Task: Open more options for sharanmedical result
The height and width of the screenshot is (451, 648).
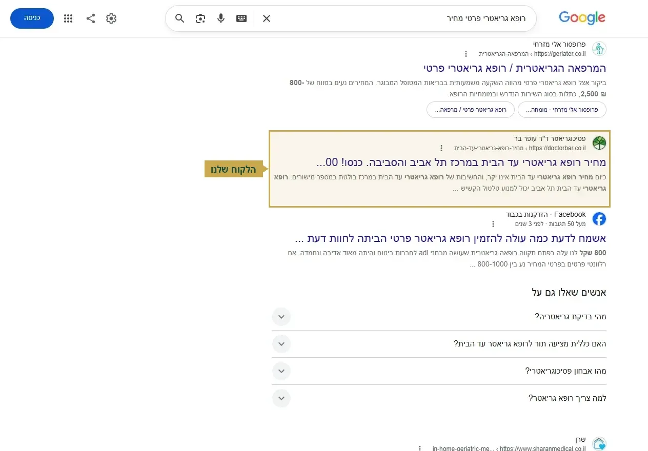Action: point(419,448)
